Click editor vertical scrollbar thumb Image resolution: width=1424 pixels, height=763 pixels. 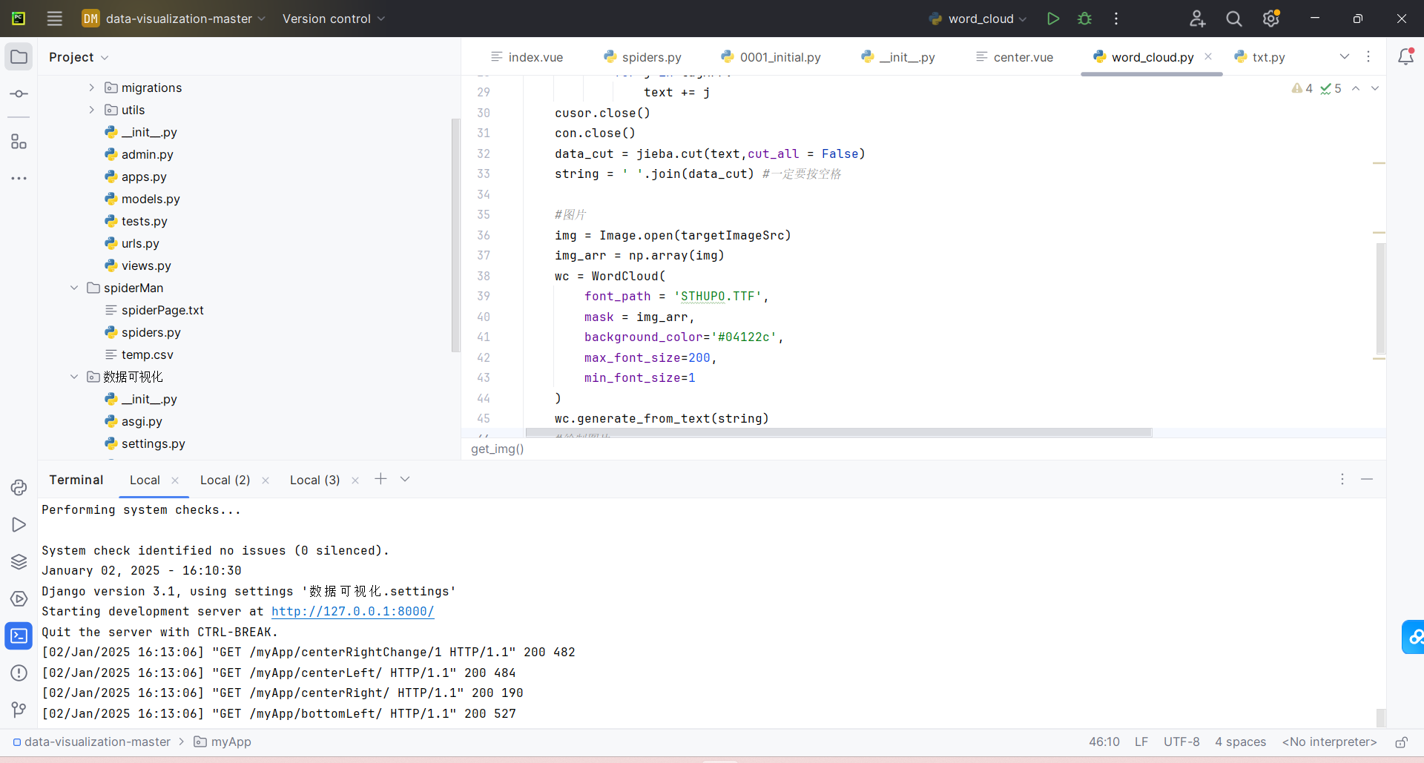1381,298
